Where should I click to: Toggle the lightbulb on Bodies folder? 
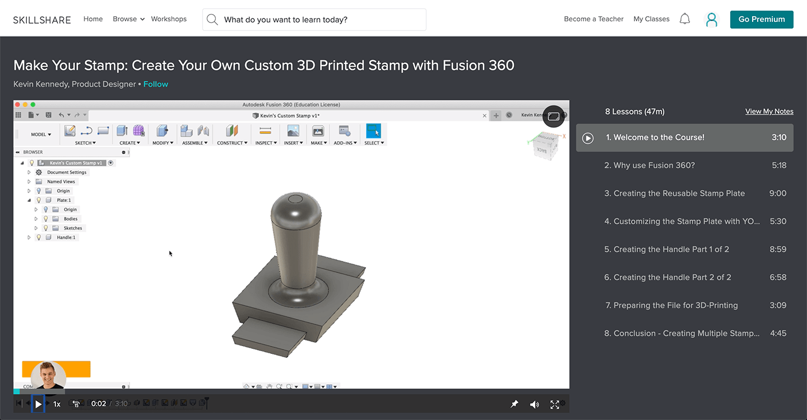click(46, 219)
